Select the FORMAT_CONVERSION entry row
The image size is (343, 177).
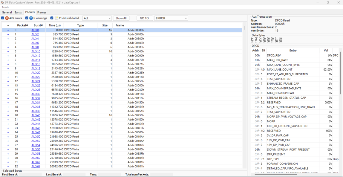[x=294, y=164]
